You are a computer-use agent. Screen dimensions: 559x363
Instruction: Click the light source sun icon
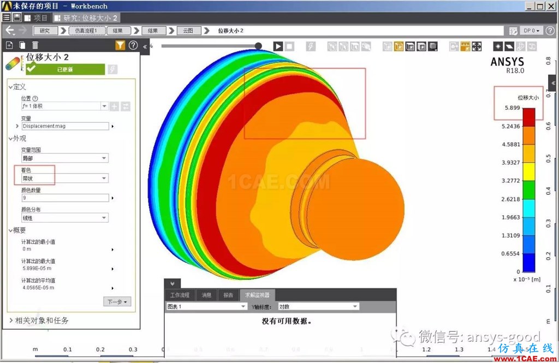click(x=498, y=46)
